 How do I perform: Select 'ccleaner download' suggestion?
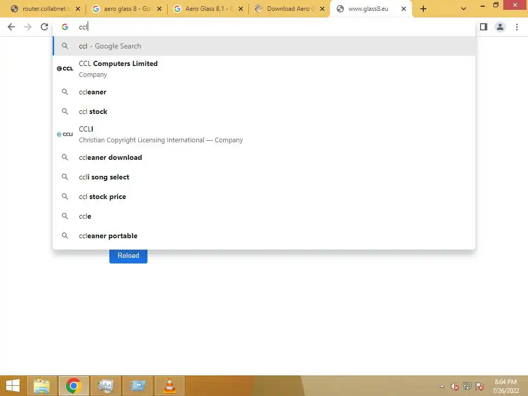[x=264, y=157]
